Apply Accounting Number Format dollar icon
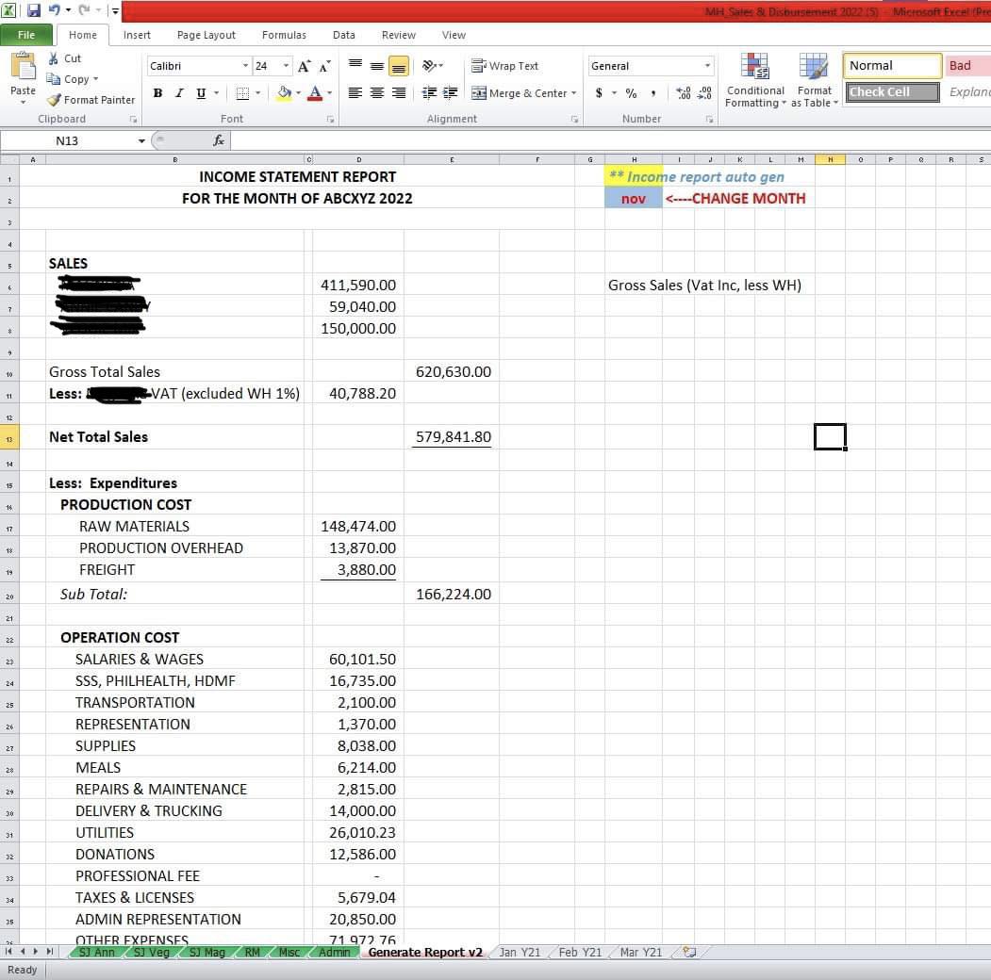The image size is (991, 980). 599,93
